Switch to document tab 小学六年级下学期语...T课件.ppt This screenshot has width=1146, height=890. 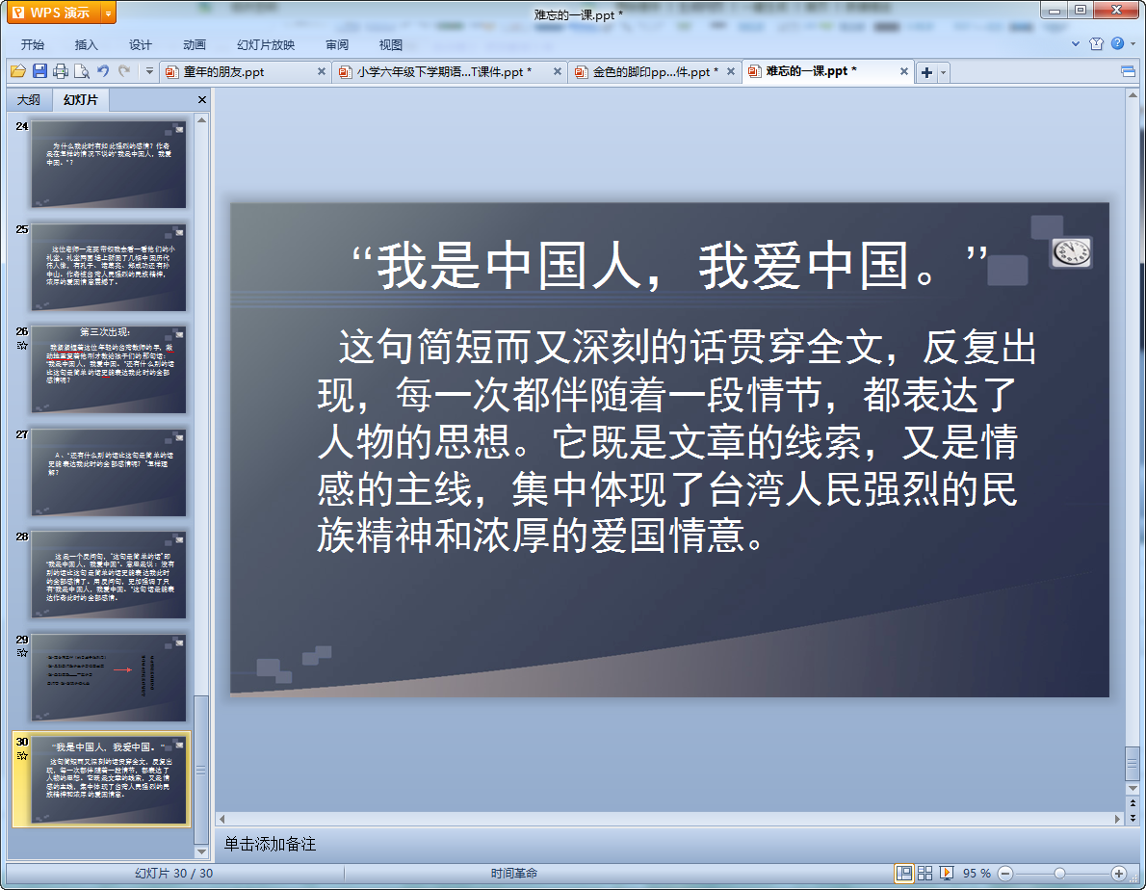coord(444,71)
